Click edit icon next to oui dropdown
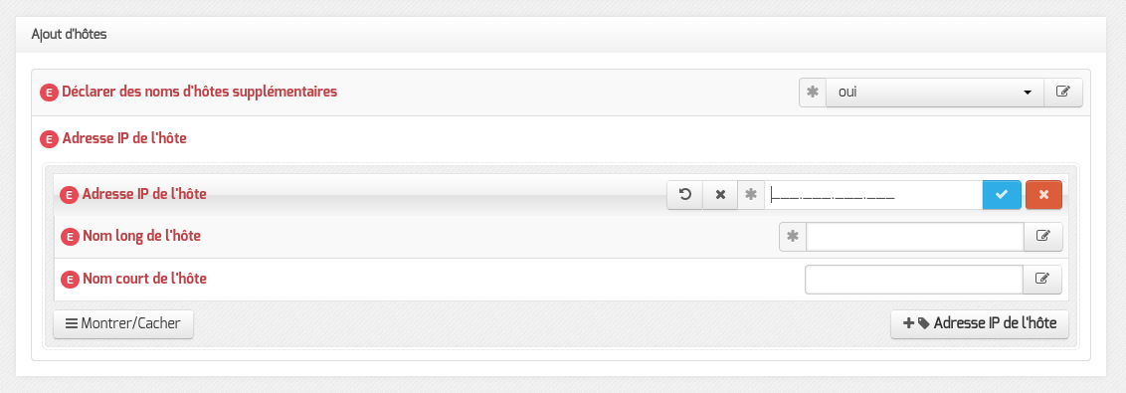This screenshot has height=393, width=1126. tap(1062, 93)
